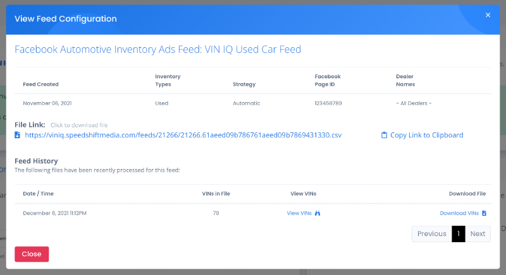Click the 'Strategy' column header
Viewport: 506px width, 275px height.
[x=244, y=85]
